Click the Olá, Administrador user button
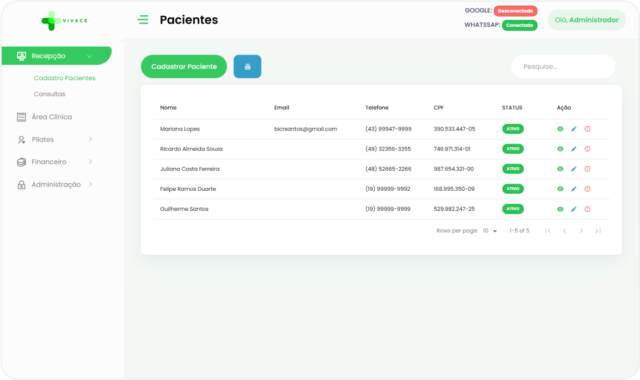640x380 pixels. tap(587, 20)
